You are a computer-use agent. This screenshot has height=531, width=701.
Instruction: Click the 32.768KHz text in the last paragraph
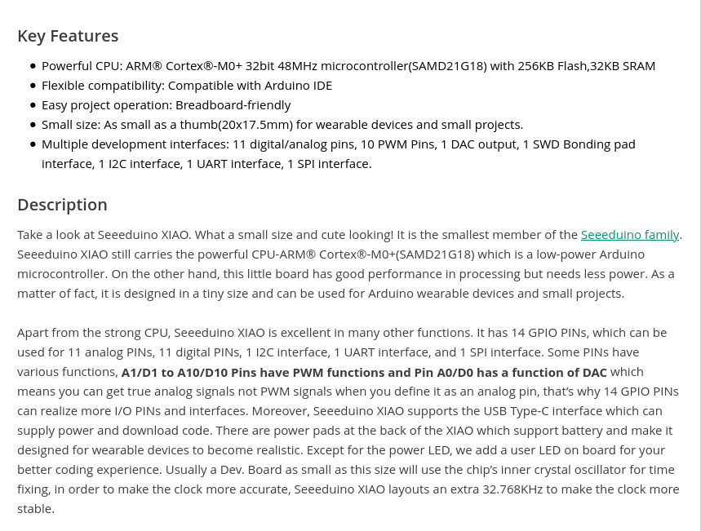[512, 489]
